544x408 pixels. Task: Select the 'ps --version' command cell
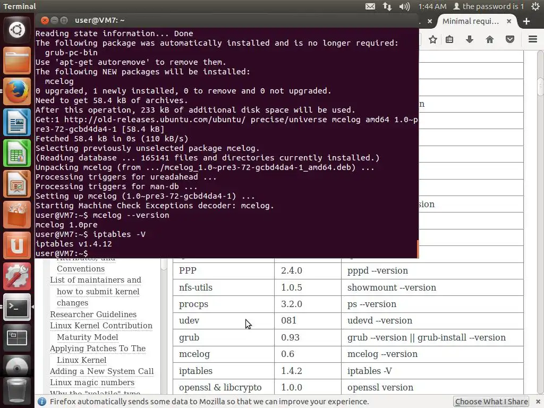click(x=432, y=304)
